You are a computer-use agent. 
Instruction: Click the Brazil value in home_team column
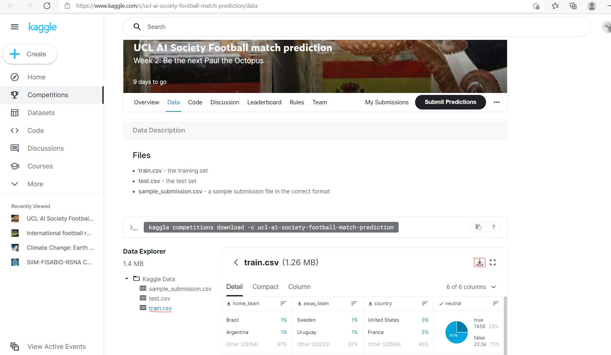[x=232, y=320]
